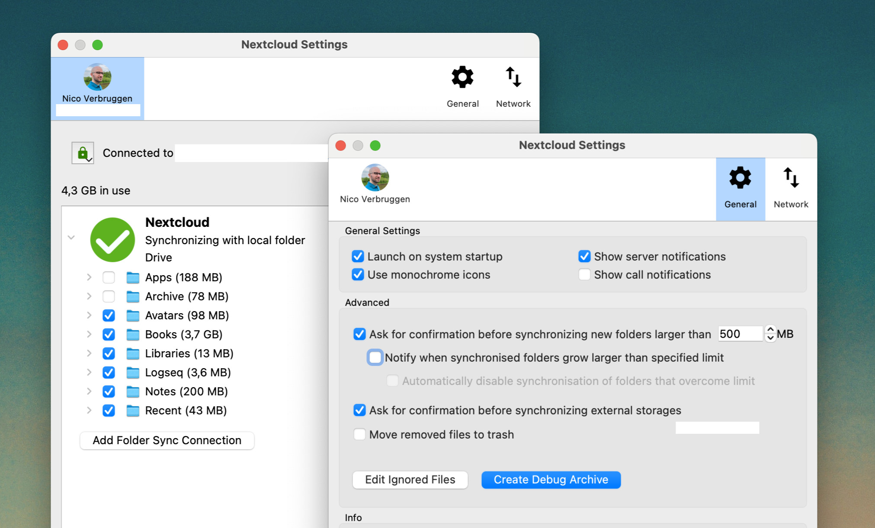Screen dimensions: 875x528
Task: Enable Show call notifications
Action: click(584, 274)
